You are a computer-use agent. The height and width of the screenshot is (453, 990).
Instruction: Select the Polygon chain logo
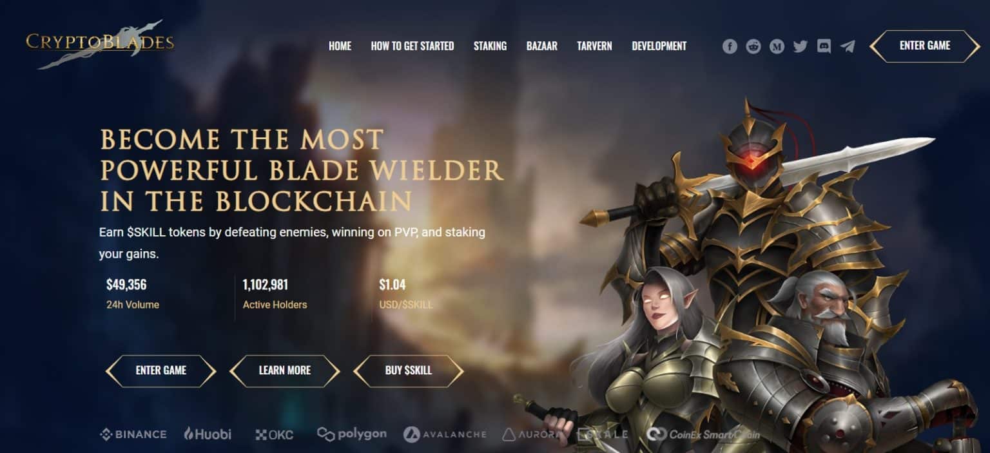coord(352,434)
